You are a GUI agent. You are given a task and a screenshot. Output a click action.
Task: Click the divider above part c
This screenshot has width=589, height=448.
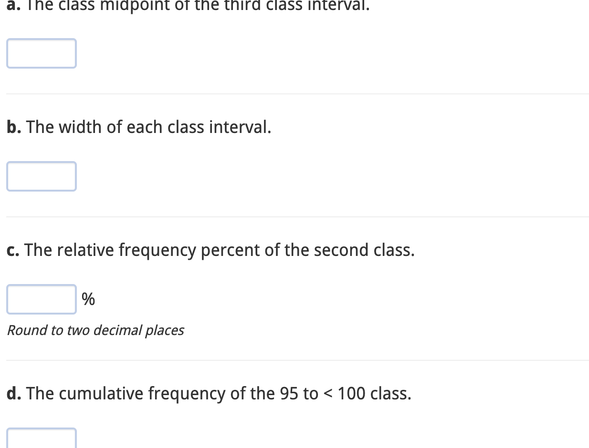click(x=294, y=217)
